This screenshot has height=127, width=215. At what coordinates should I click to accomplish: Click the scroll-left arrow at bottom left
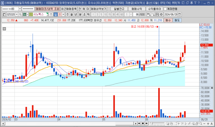[3, 124]
